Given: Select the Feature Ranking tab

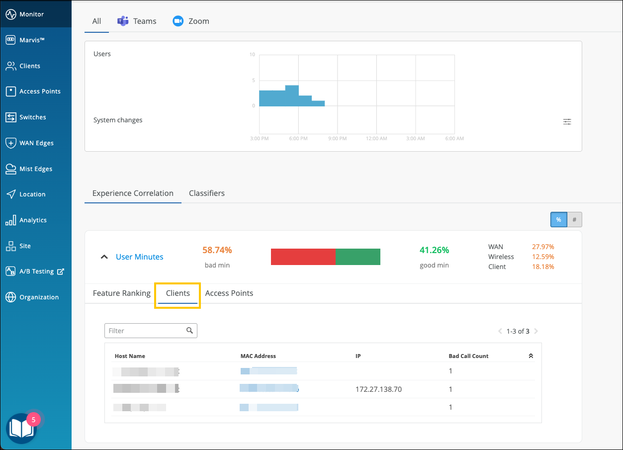Looking at the screenshot, I should point(122,293).
